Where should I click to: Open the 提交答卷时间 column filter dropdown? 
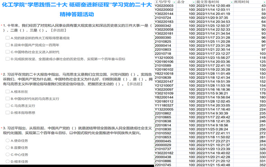click(x=232, y=2)
